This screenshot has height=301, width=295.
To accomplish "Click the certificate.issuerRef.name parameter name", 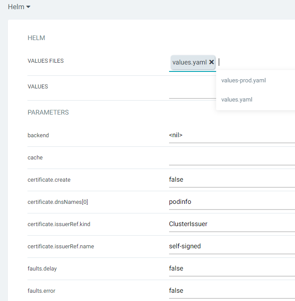I will (61, 247).
